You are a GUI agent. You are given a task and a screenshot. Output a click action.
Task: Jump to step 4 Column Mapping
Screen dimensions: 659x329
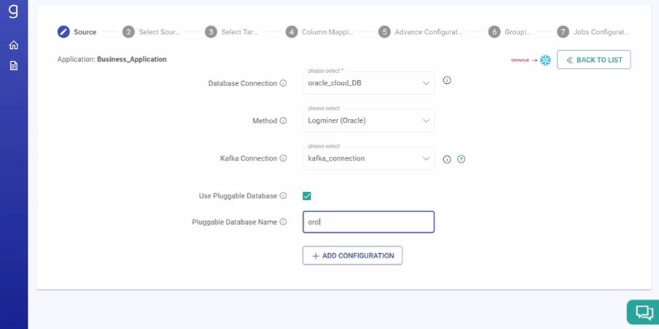319,32
